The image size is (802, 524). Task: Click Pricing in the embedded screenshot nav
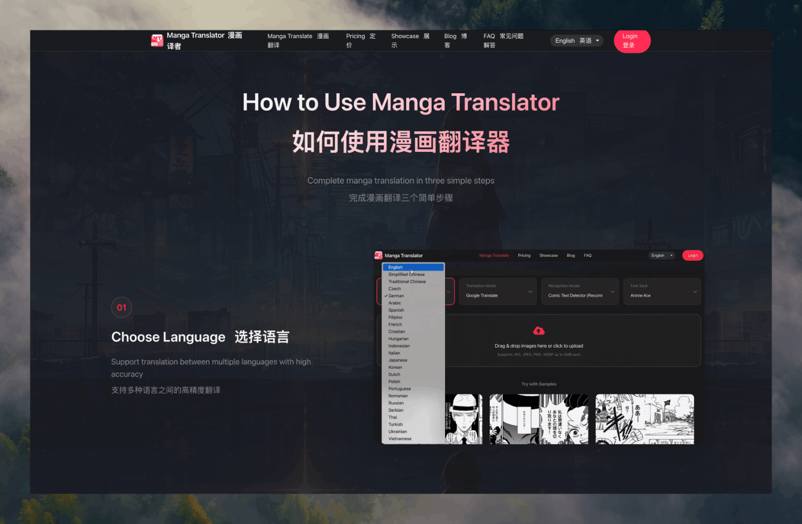click(524, 255)
